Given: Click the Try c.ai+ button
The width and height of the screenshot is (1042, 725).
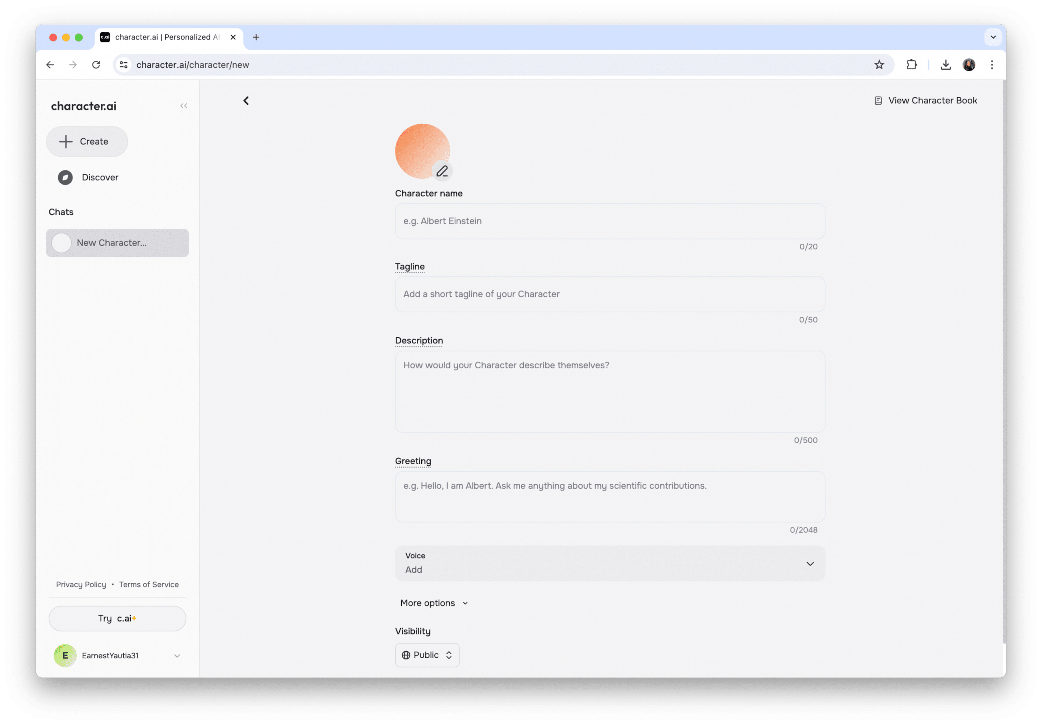Looking at the screenshot, I should click(118, 618).
